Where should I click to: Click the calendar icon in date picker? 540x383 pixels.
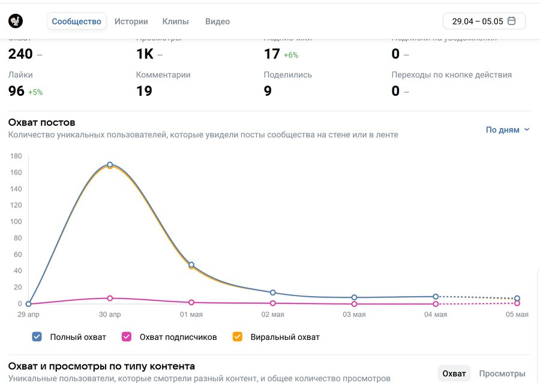512,21
